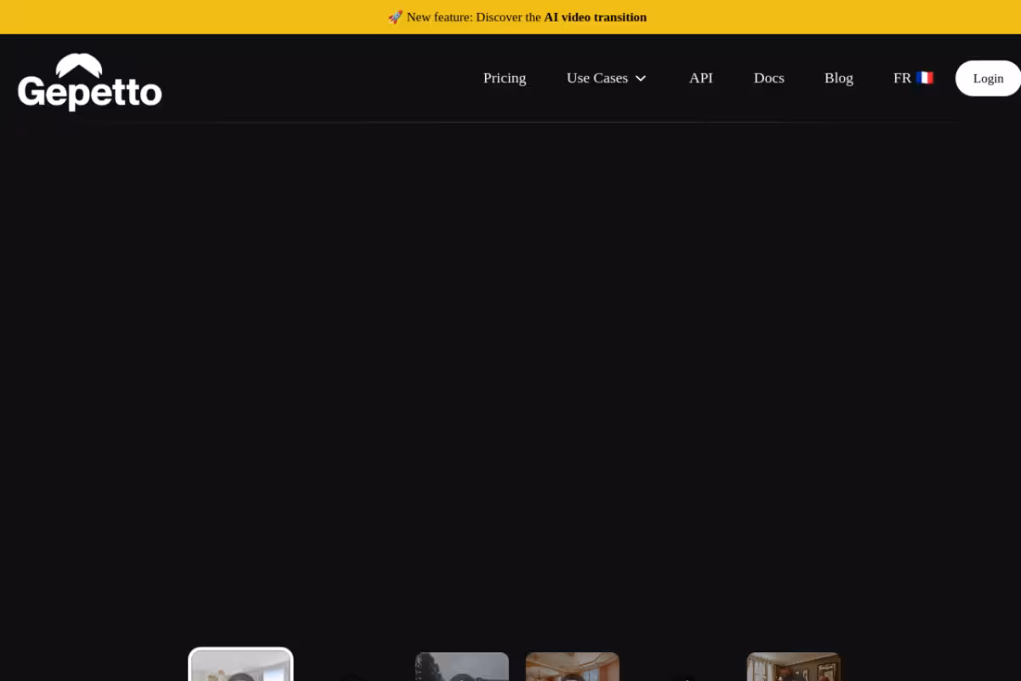Screen dimensions: 1021x681
Task: Open the AI video transition announcement
Action: click(517, 17)
